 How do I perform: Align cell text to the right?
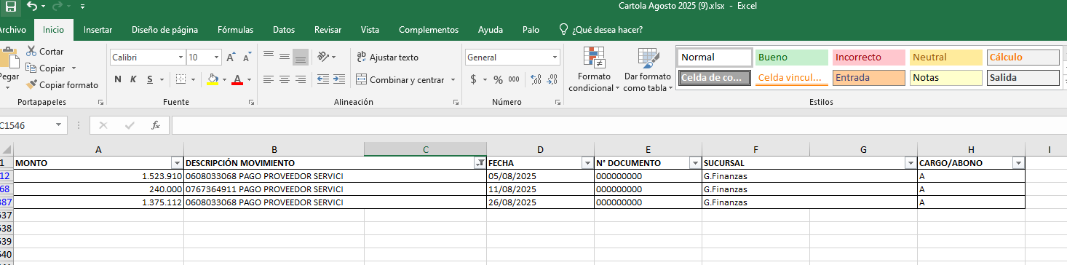pos(300,79)
